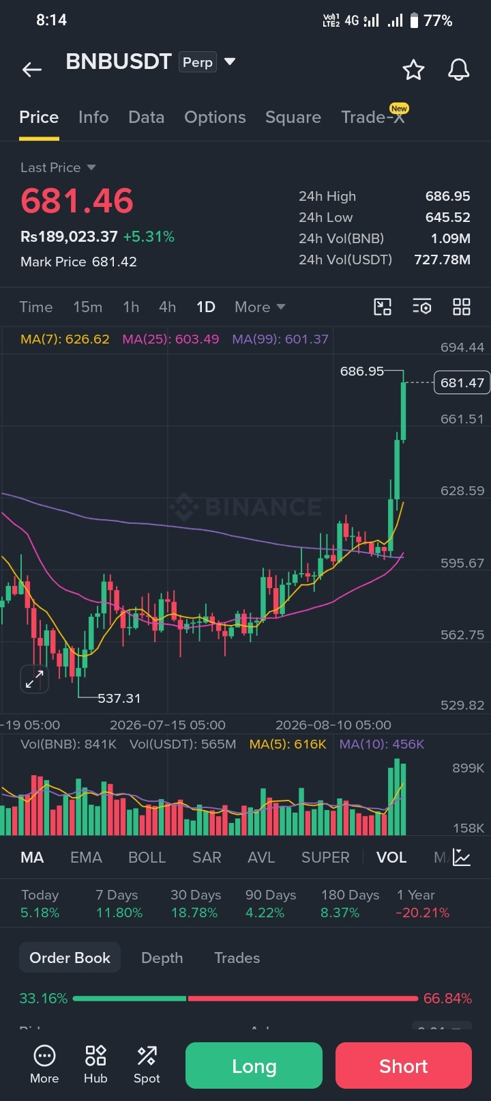Viewport: 491px width, 1101px height.
Task: Select 4h chart interval
Action: 168,307
